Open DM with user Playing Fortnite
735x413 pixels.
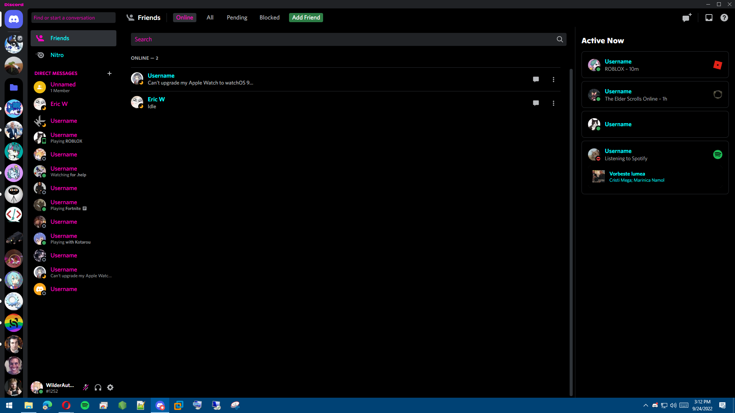tap(73, 205)
